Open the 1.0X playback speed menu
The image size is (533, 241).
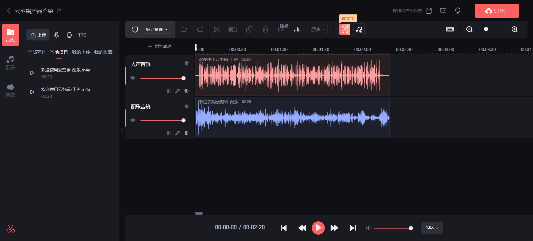tap(432, 228)
